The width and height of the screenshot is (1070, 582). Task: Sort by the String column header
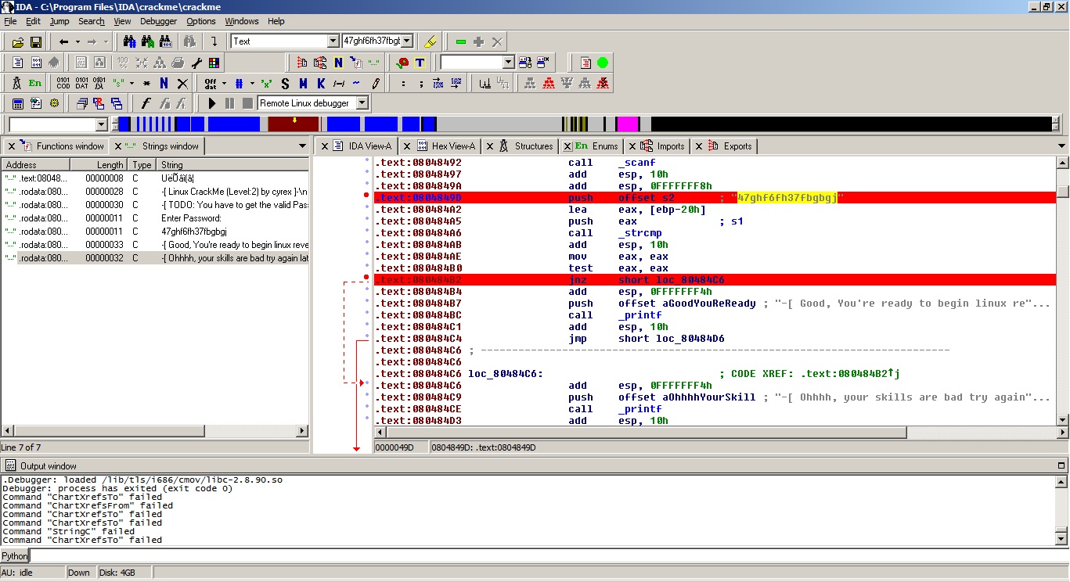point(232,165)
